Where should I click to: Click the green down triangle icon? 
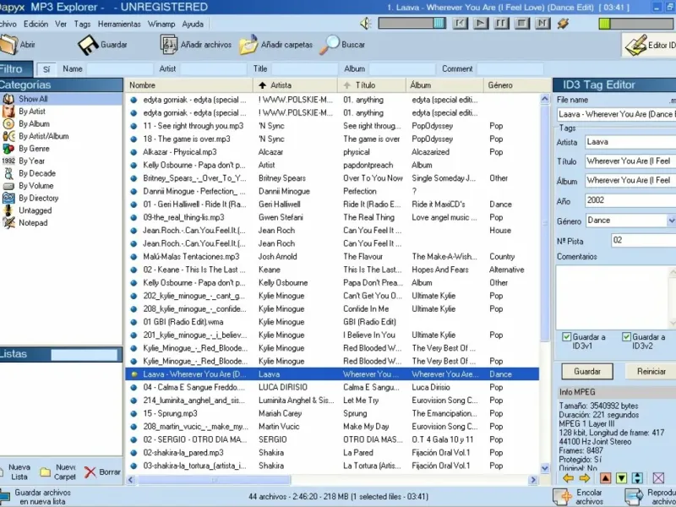[621, 477]
